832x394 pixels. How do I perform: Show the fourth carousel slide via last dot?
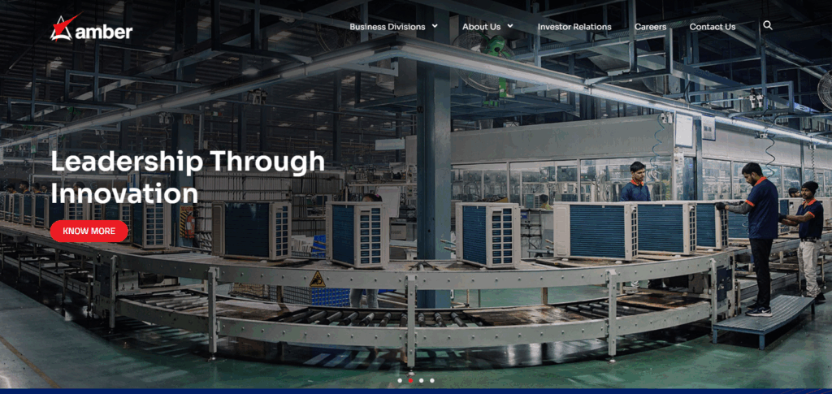point(432,380)
